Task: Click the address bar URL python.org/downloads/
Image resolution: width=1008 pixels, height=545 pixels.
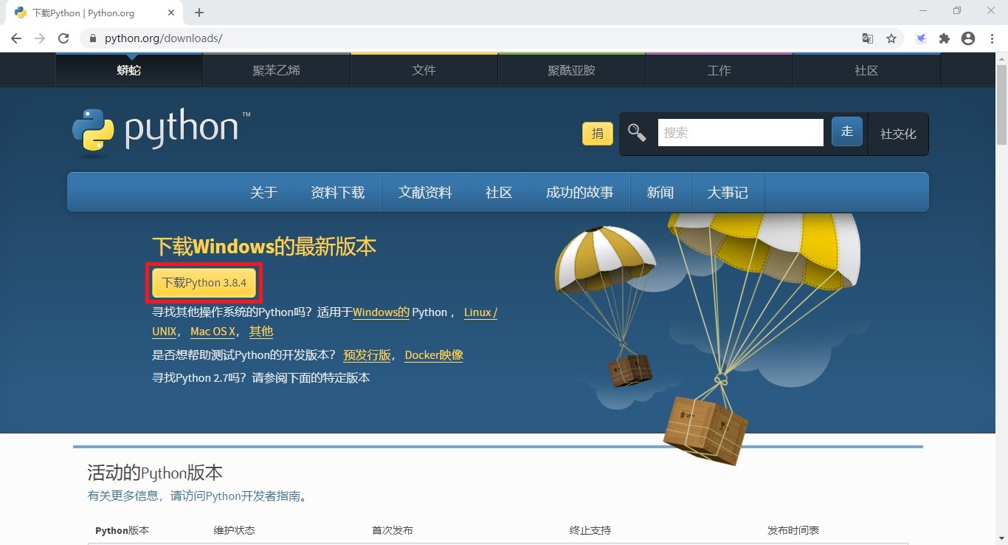Action: coord(163,38)
